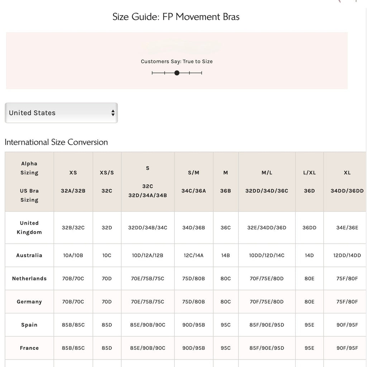The image size is (367, 367).
Task: Click the France row label
Action: pos(29,348)
